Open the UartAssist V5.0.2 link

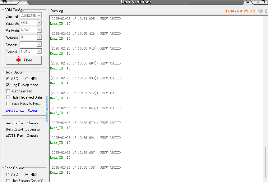point(240,11)
